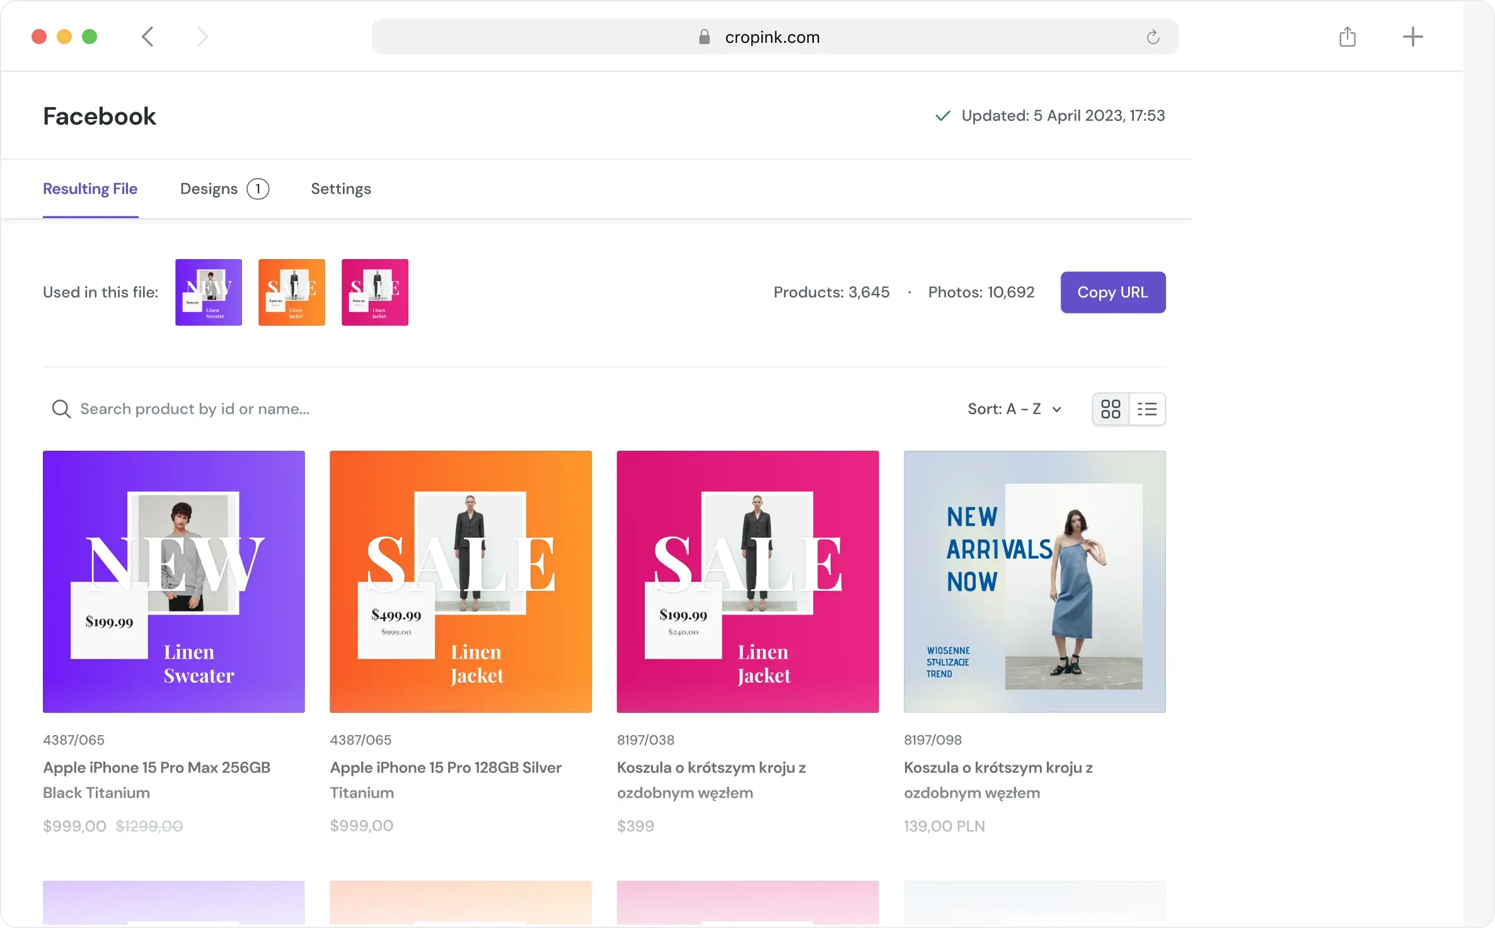Screen dimensions: 1495x928
Task: Click the cropink.com address bar
Action: (x=773, y=37)
